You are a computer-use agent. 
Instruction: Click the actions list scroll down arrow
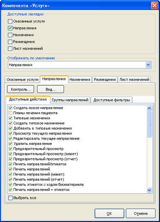[x=149, y=190]
